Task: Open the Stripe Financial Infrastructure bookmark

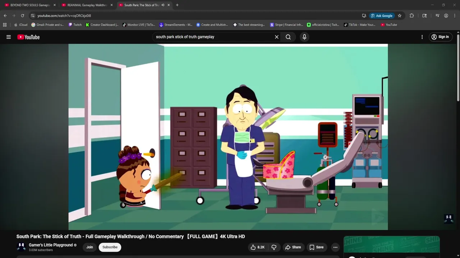Action: click(286, 25)
